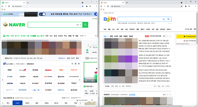
Task: Click the Newsstand title icon
Action: click(x=5, y=64)
